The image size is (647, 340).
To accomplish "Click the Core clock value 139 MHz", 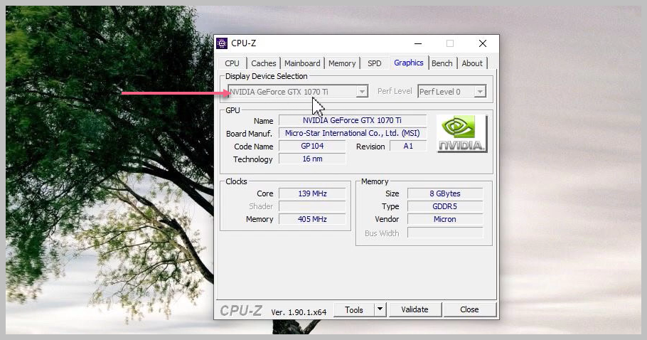I will click(312, 193).
